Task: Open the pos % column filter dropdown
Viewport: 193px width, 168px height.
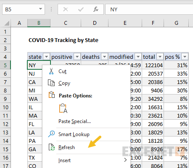Action: tap(185, 57)
